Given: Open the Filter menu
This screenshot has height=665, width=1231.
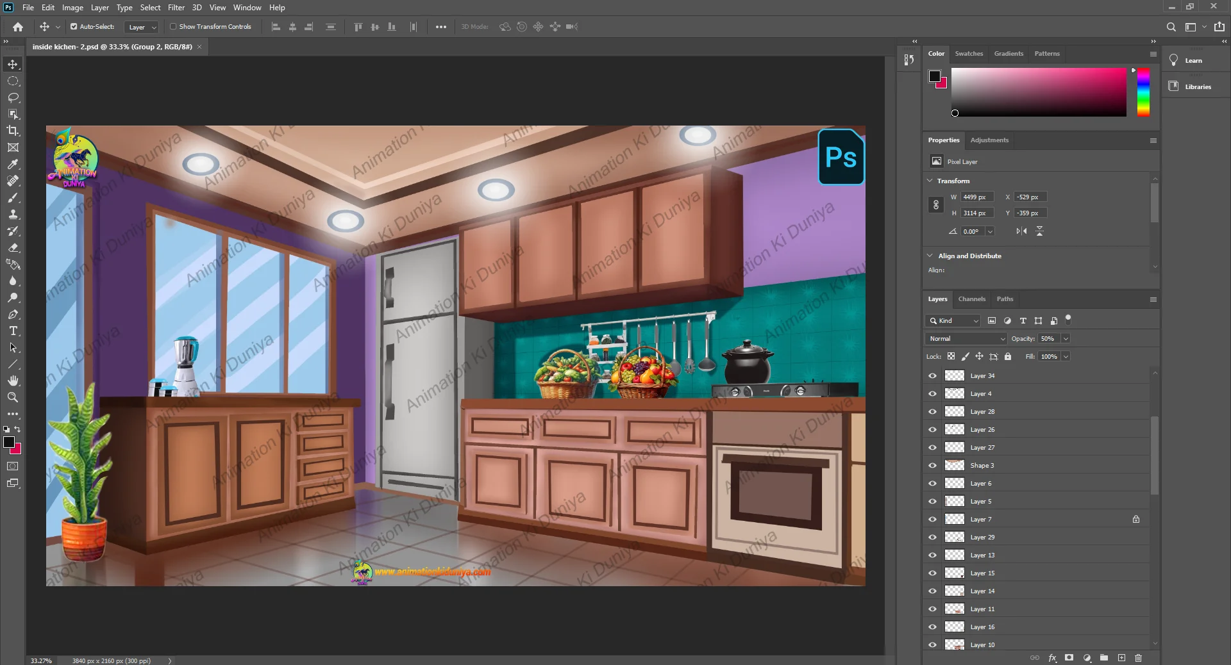Looking at the screenshot, I should click(x=176, y=8).
